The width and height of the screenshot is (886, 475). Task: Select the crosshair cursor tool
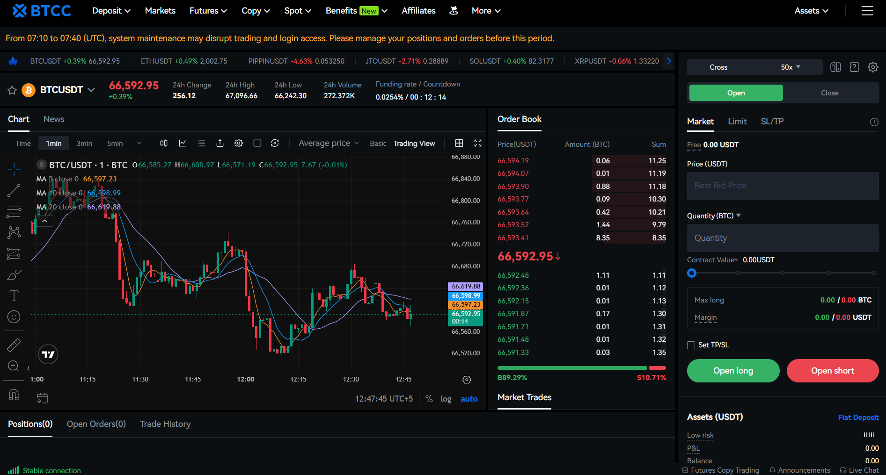14,169
